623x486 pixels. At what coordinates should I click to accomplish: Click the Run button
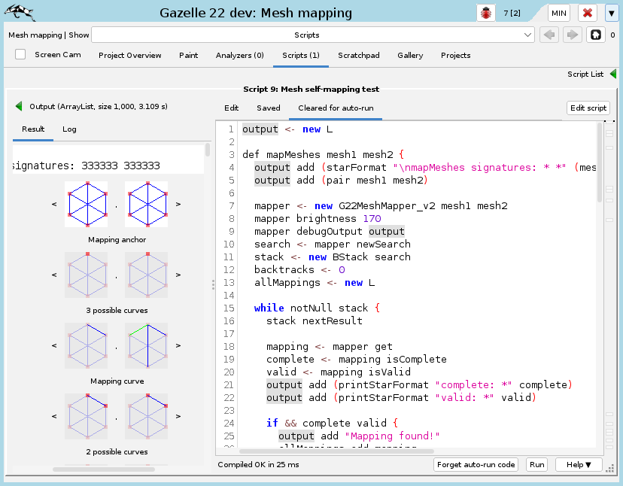pyautogui.click(x=536, y=464)
